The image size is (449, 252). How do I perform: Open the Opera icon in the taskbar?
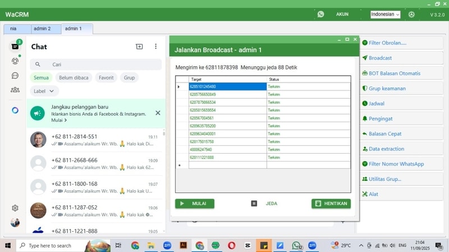pos(232,245)
